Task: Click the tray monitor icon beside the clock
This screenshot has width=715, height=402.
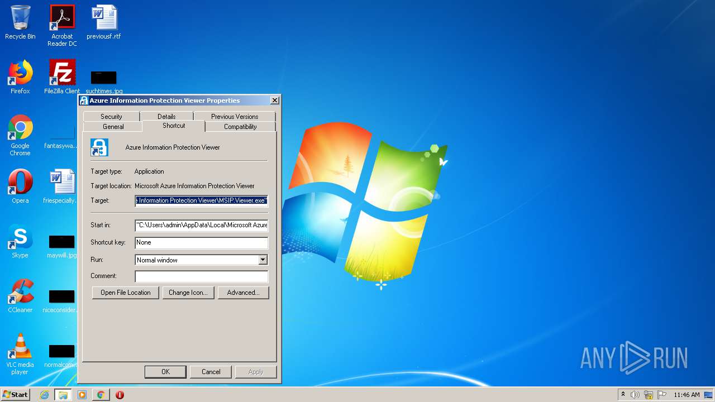Action: [708, 395]
